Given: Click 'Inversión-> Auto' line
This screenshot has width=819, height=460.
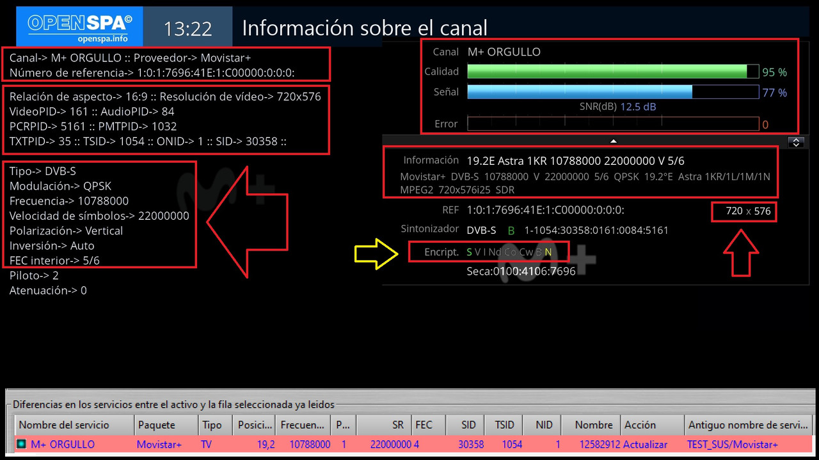Looking at the screenshot, I should [52, 245].
